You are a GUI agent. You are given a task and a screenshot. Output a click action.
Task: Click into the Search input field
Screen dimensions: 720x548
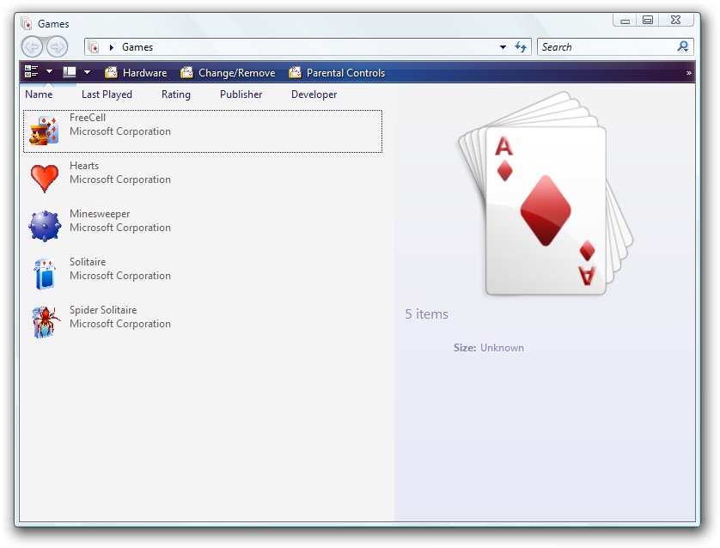point(606,47)
